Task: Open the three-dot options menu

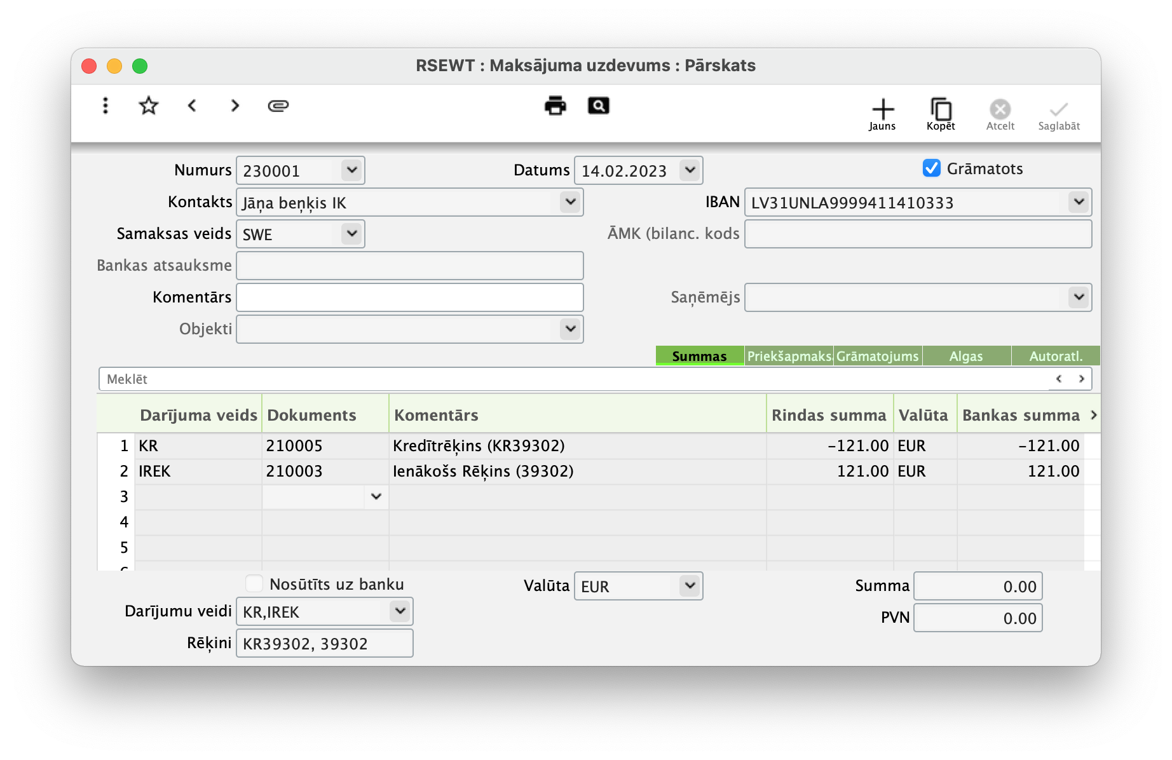Action: [106, 105]
